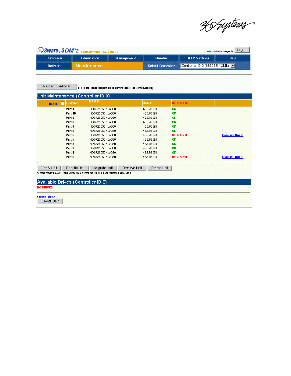Click the Create Unit button
The width and height of the screenshot is (291, 376).
click(x=50, y=201)
